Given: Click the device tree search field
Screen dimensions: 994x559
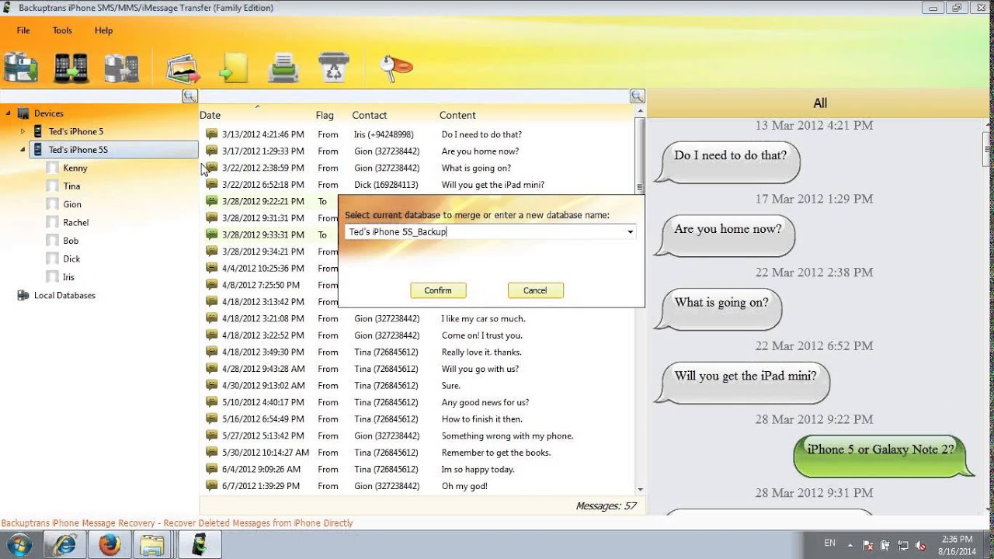Looking at the screenshot, I should 91,96.
